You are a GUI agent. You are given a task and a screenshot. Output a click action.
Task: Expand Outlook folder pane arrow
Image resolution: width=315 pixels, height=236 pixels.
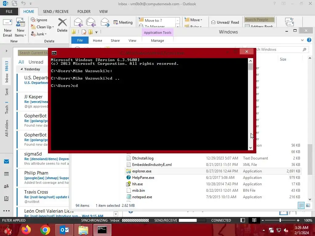(x=6, y=51)
